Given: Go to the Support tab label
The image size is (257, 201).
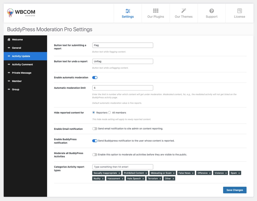Looking at the screenshot, I should point(212,16).
